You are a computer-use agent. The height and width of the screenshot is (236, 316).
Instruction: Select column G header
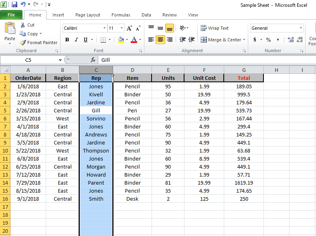tap(244, 70)
